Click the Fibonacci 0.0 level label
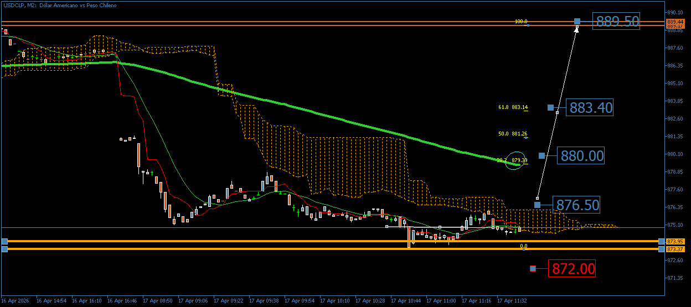 click(523, 246)
